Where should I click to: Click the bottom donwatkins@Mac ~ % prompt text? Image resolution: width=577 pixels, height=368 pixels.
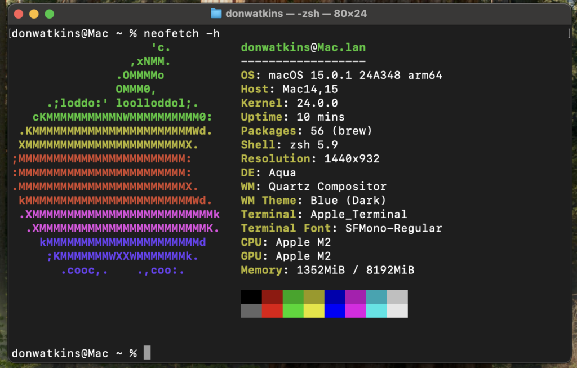74,354
